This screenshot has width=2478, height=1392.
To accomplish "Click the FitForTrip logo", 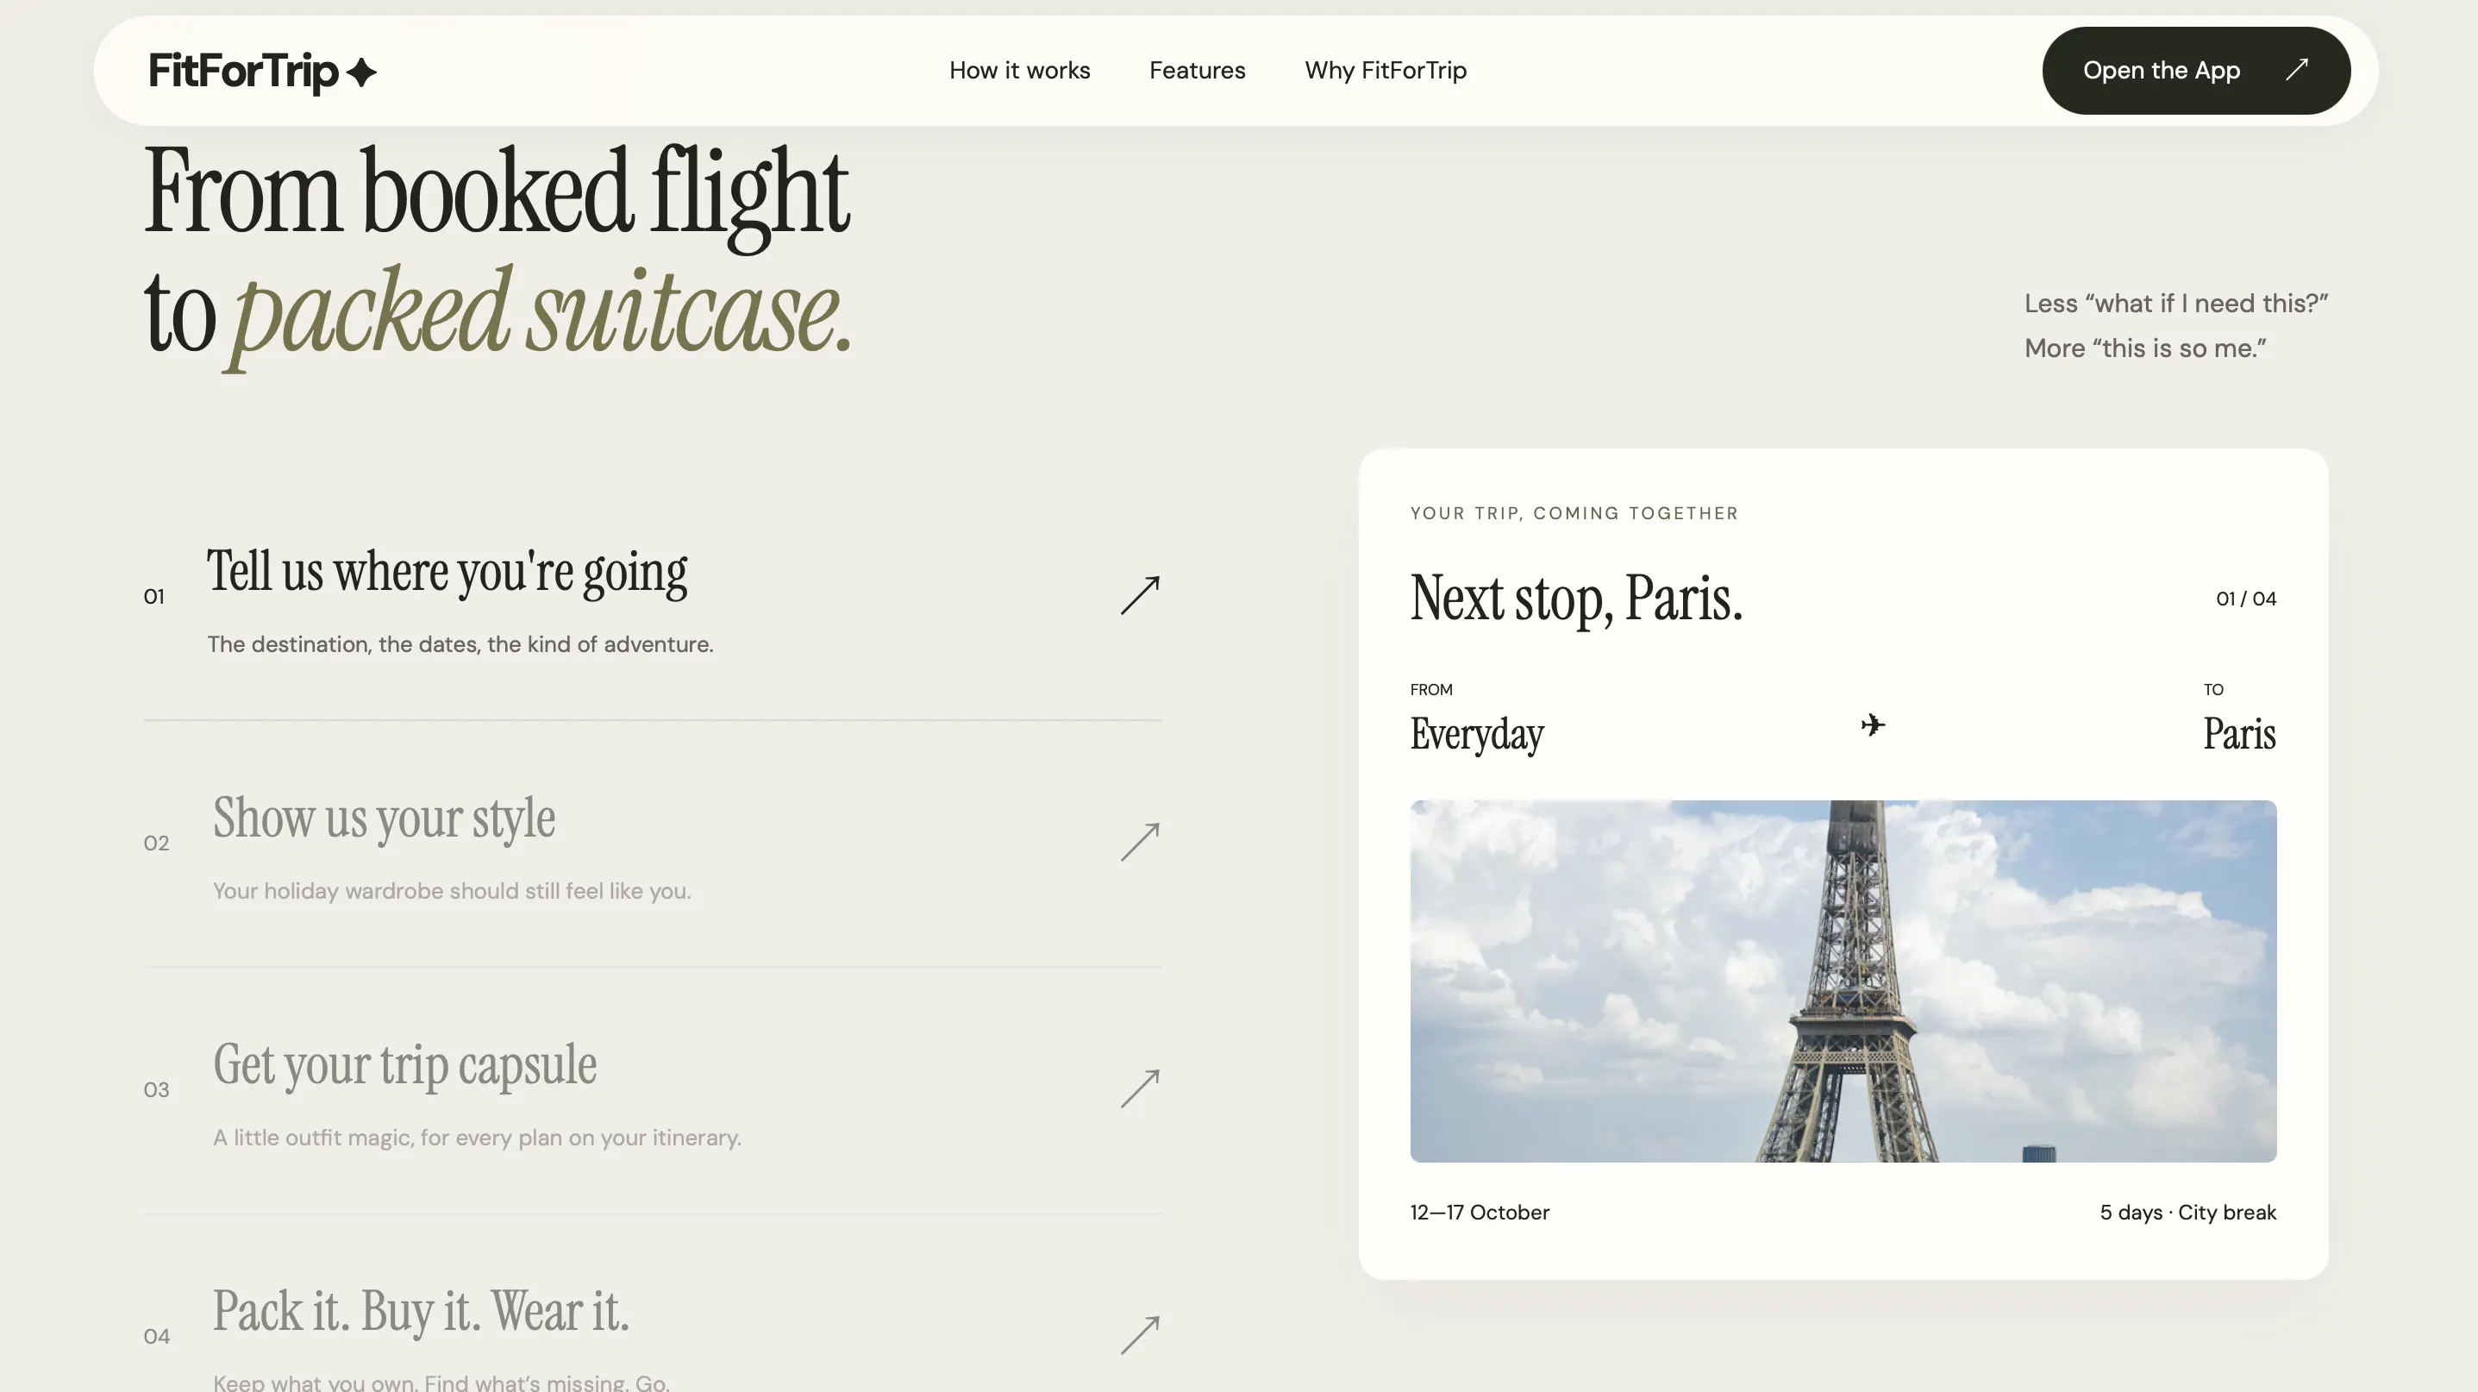I will coord(261,72).
